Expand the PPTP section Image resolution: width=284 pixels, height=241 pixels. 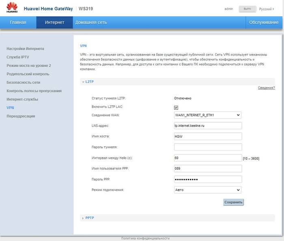tap(89, 218)
